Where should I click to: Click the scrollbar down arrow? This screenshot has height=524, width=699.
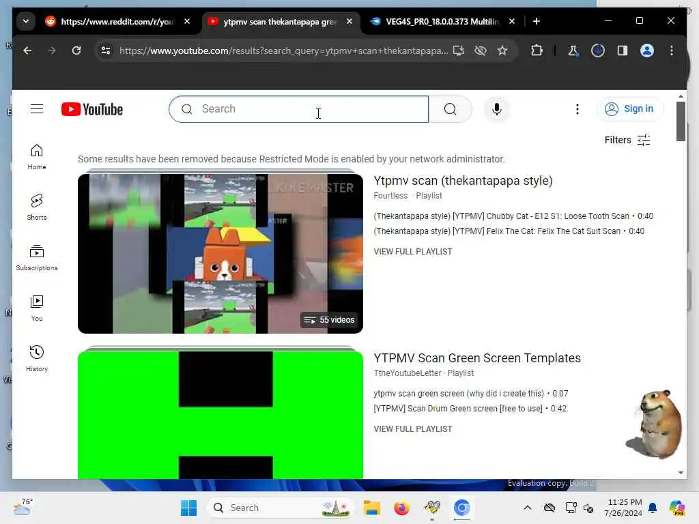coord(681,473)
